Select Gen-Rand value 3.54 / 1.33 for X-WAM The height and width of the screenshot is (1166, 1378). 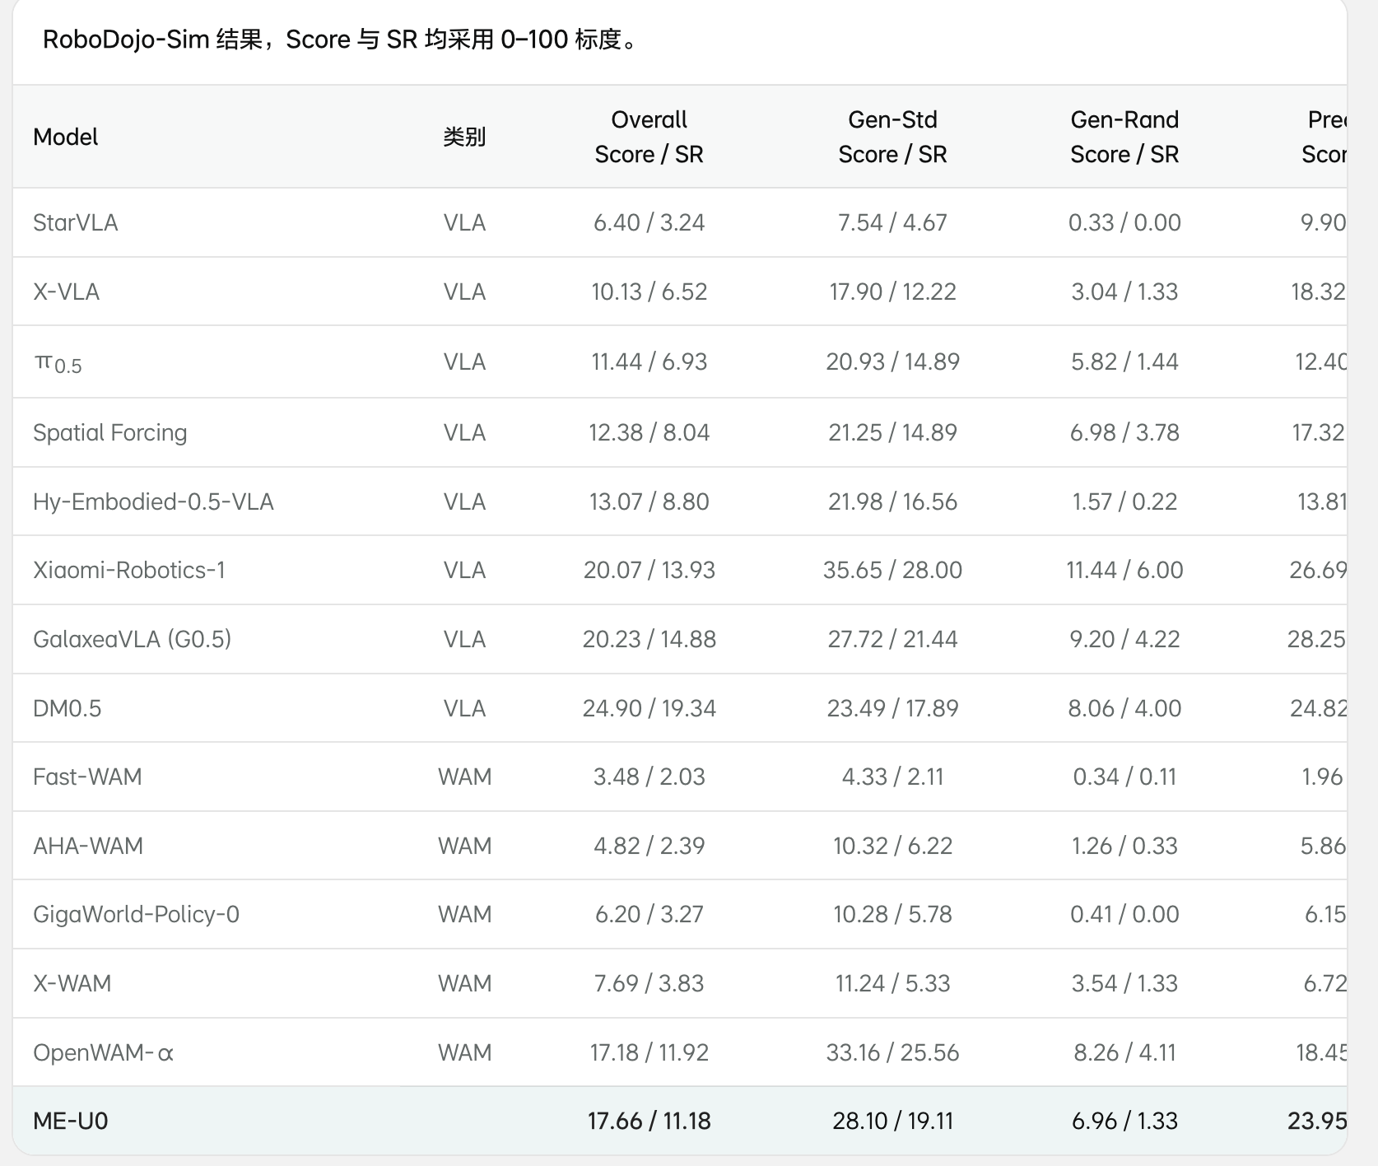tap(1124, 983)
